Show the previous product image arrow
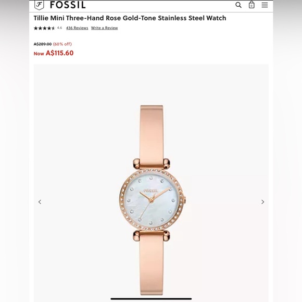Image resolution: width=302 pixels, height=302 pixels. tap(40, 202)
